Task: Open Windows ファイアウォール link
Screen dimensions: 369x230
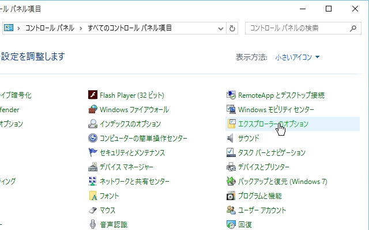Action: 134,110
